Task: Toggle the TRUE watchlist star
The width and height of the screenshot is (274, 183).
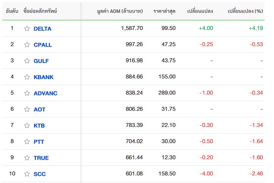Action: point(27,158)
